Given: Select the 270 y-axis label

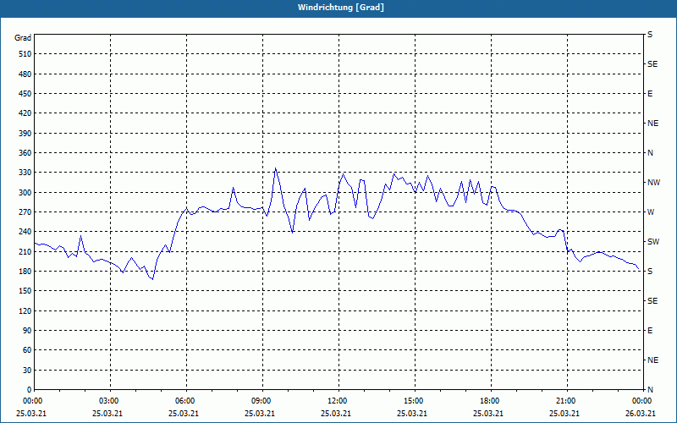Looking at the screenshot, I should click(25, 212).
